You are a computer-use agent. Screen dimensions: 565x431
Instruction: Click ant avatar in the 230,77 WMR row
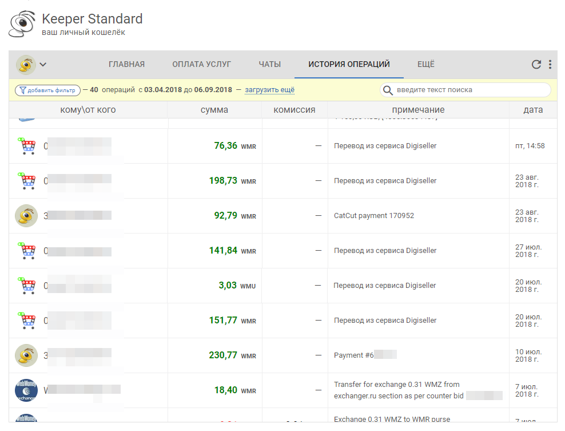coord(26,355)
